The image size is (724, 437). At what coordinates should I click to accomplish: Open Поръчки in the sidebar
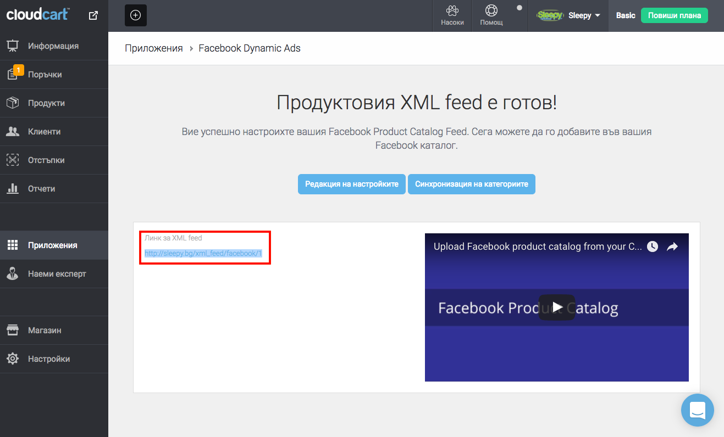(54, 75)
